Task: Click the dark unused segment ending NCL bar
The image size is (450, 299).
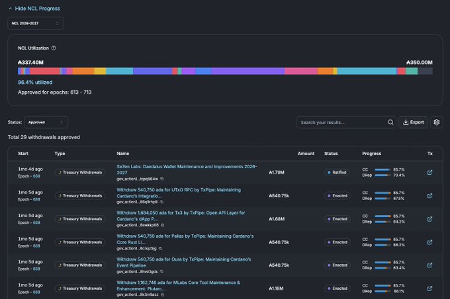Action: [425, 71]
